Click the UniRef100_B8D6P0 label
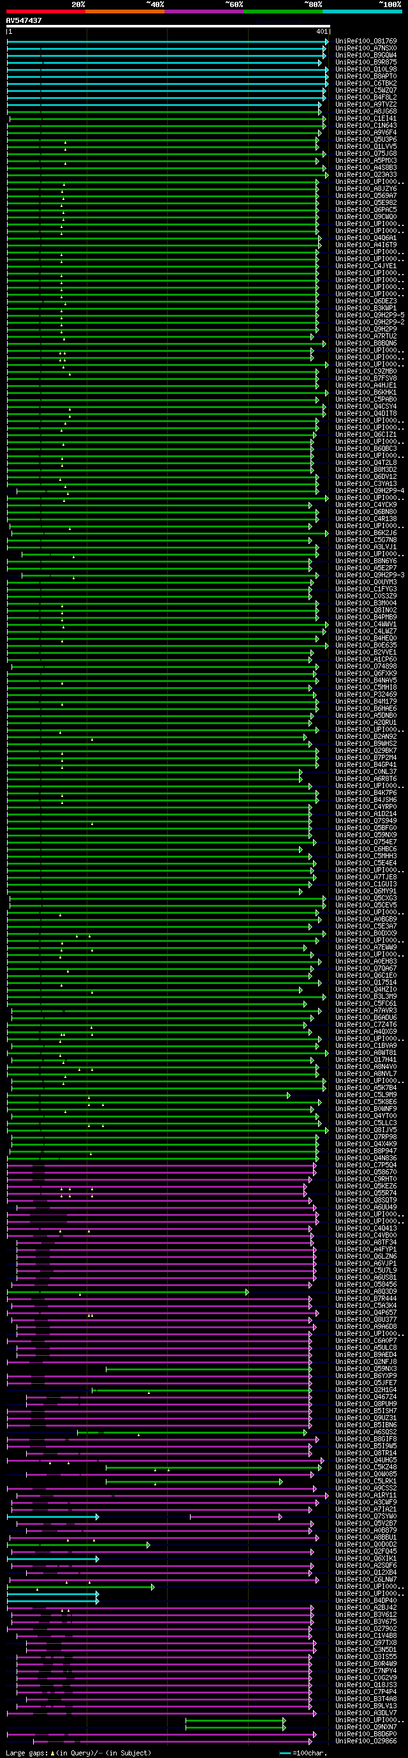Viewport: 408px width, 1758px height. [x=366, y=1735]
